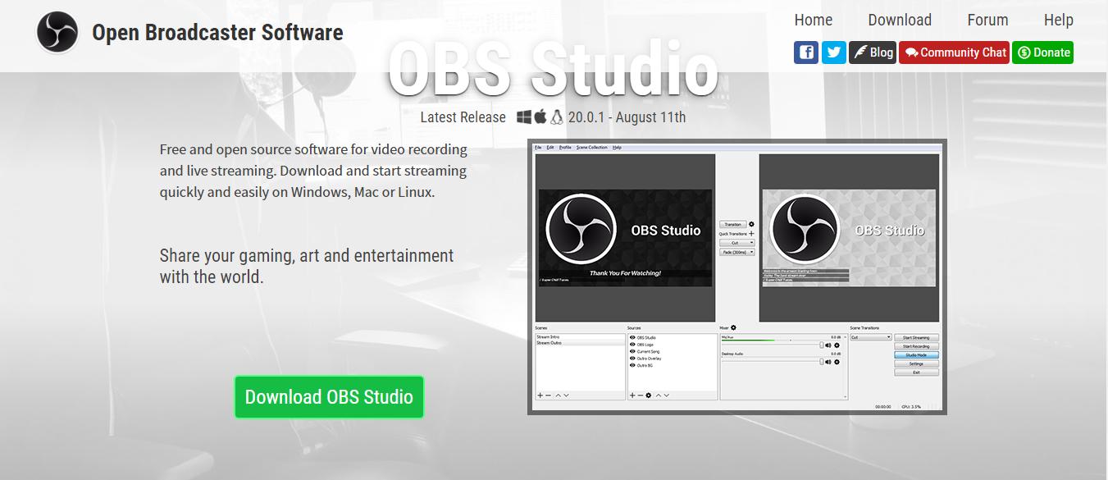The image size is (1108, 480).
Task: Mute the Mic/Aux speaker icon
Action: point(828,345)
